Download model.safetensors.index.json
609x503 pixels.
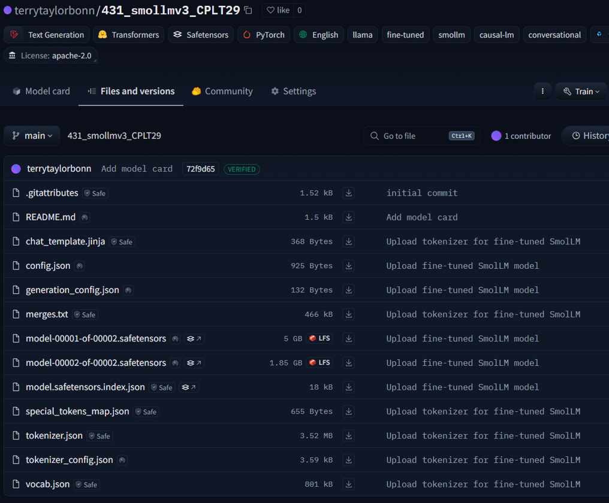click(349, 387)
